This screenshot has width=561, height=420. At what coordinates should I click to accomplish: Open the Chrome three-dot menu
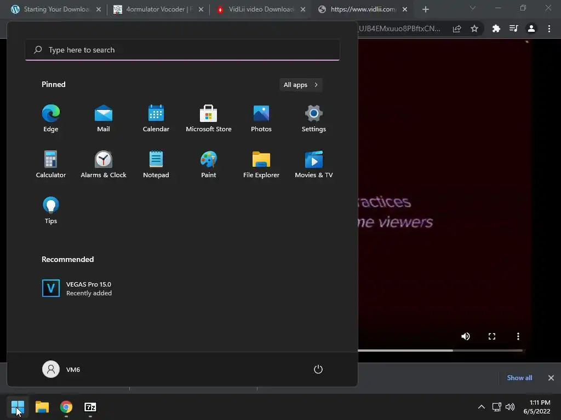[x=549, y=28]
